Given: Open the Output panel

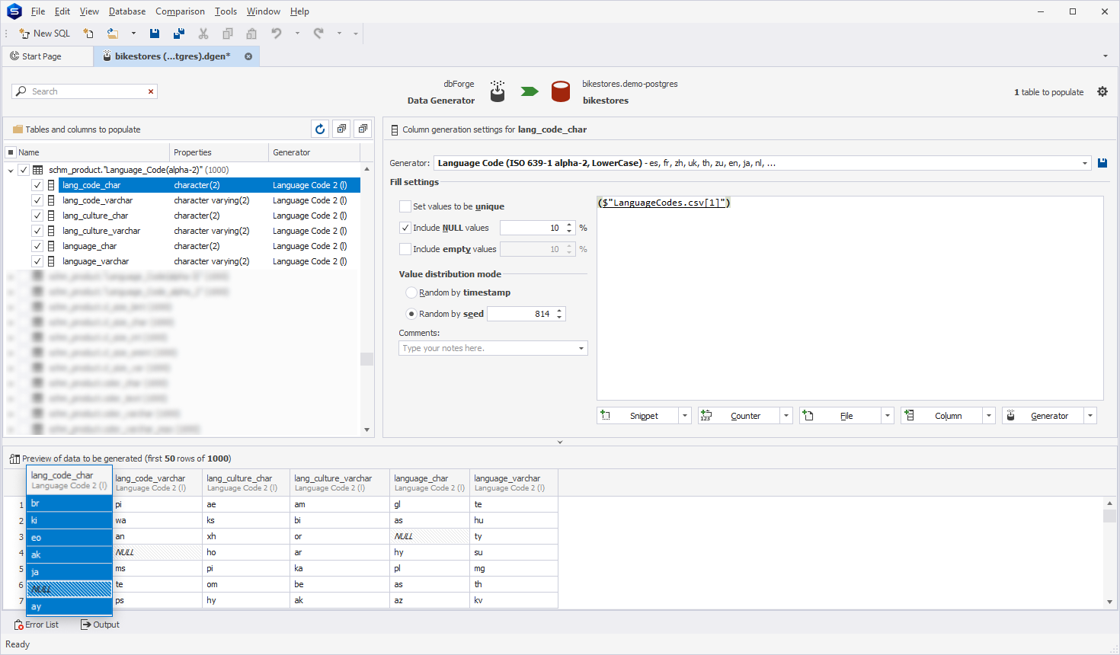Looking at the screenshot, I should 100,625.
